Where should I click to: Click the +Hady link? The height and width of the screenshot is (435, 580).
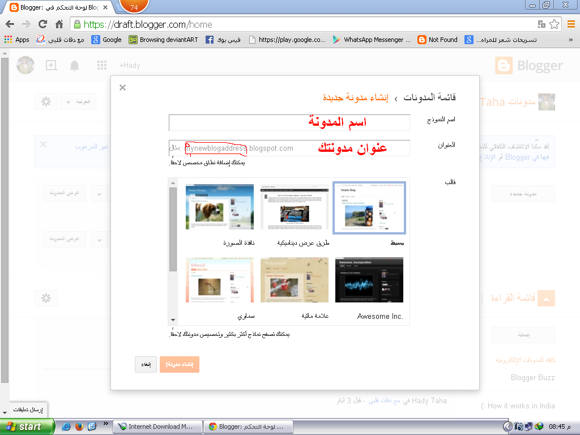click(x=130, y=66)
